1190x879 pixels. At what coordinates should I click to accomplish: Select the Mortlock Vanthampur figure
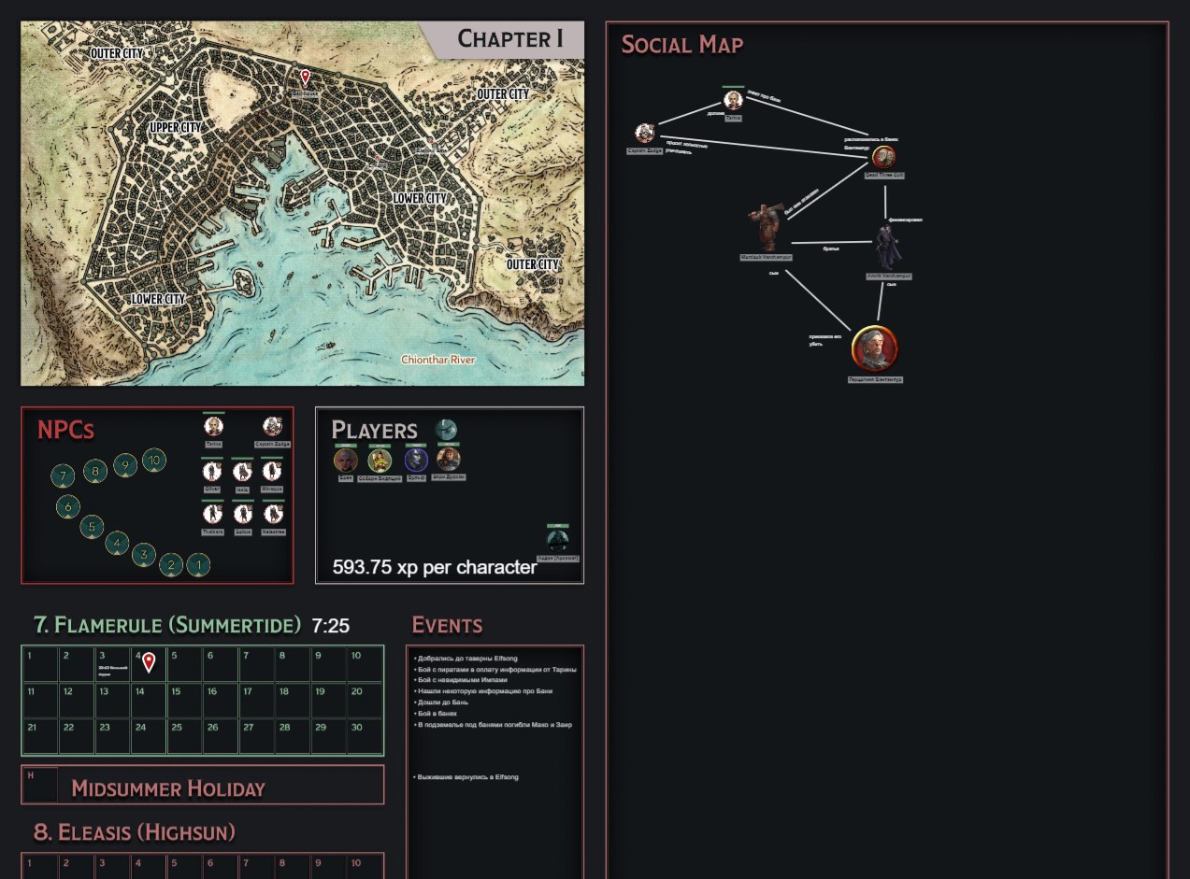pos(767,225)
